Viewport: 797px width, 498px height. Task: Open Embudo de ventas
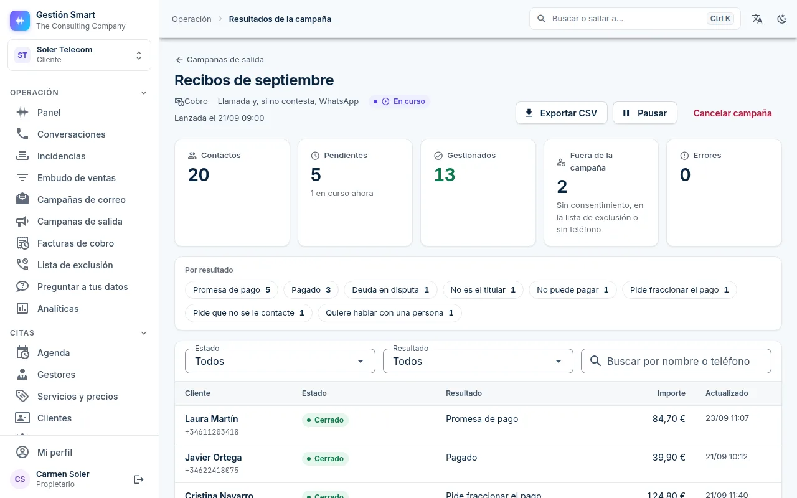point(79,178)
